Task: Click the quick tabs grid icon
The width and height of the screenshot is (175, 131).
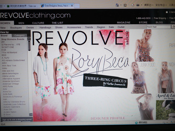Action: [1, 6]
